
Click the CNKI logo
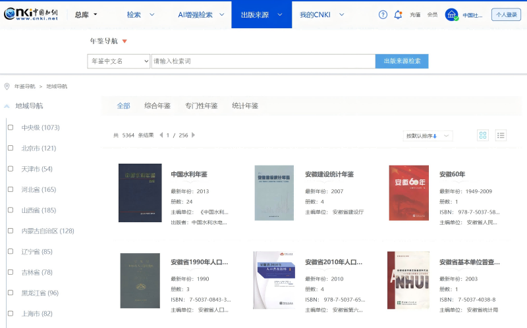click(x=31, y=14)
